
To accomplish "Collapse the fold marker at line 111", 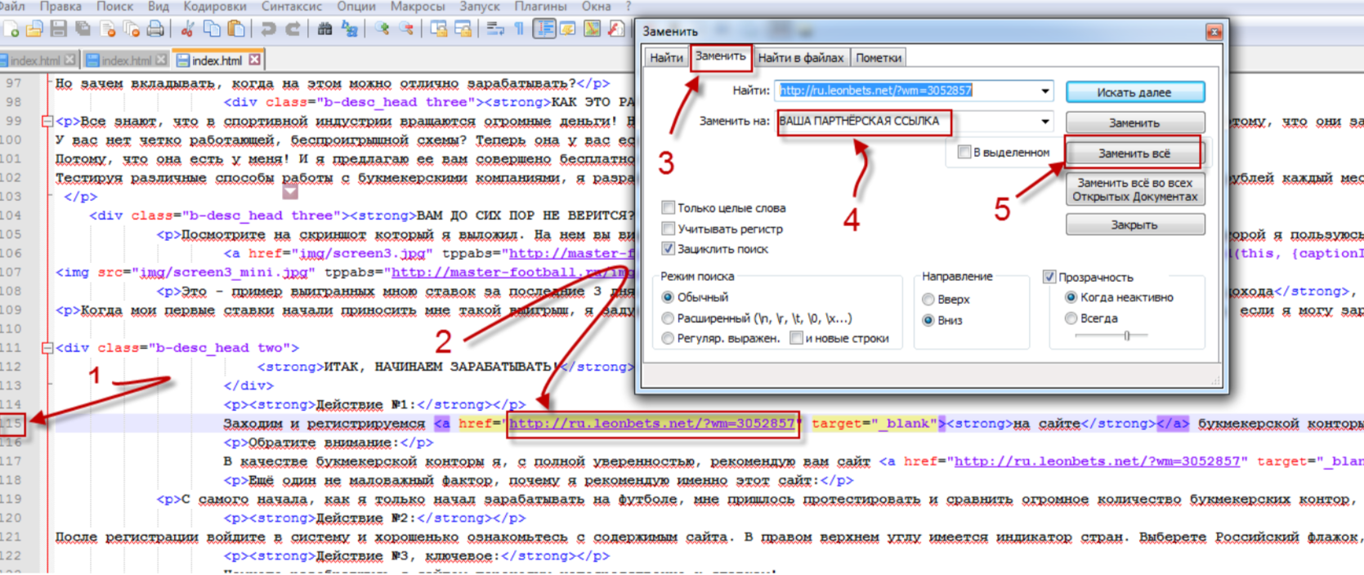I will pyautogui.click(x=47, y=348).
